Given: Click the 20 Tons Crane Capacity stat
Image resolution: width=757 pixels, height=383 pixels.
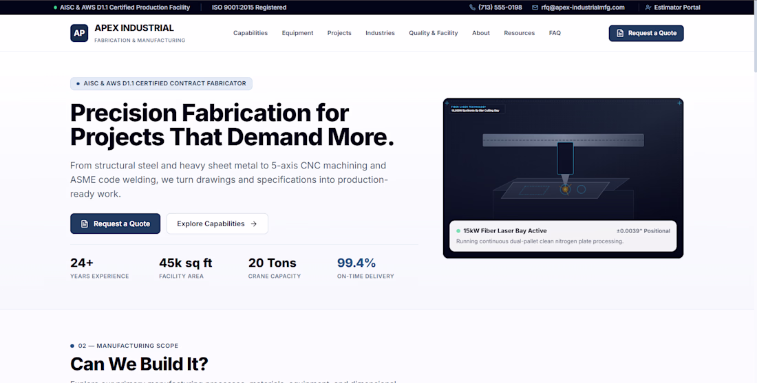Looking at the screenshot, I should tap(274, 269).
